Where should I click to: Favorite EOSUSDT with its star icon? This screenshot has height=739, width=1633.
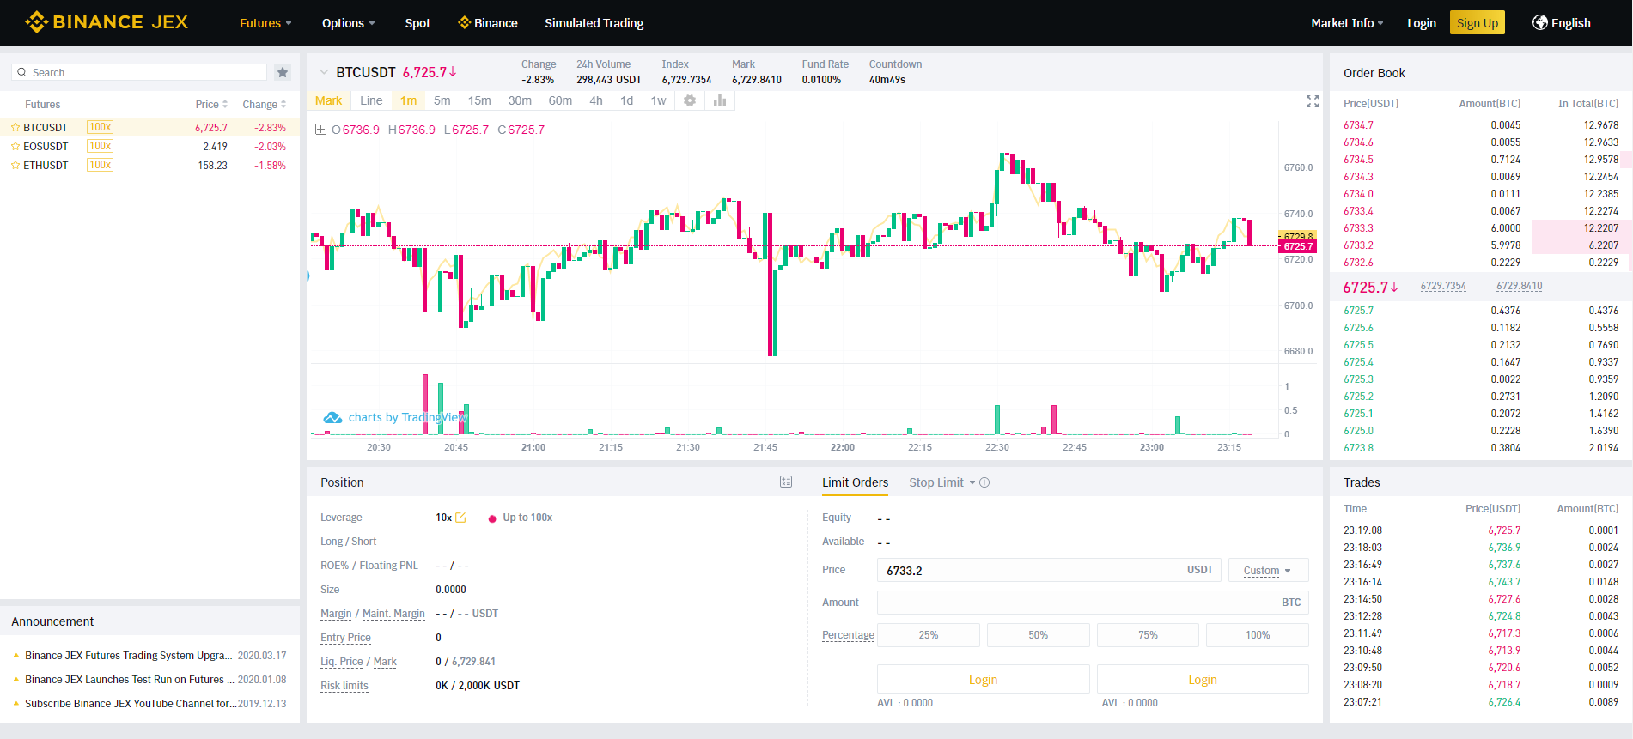pos(15,147)
